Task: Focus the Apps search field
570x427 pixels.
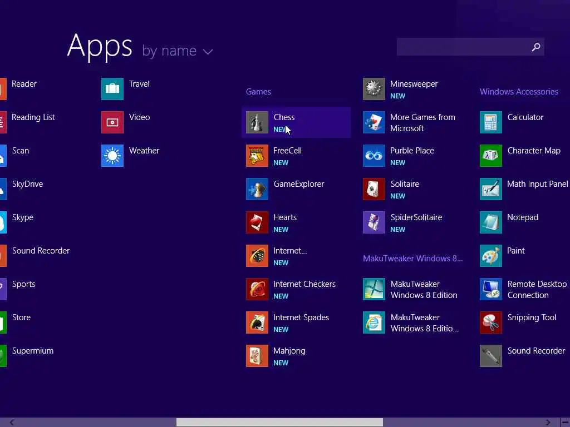Action: (470, 47)
